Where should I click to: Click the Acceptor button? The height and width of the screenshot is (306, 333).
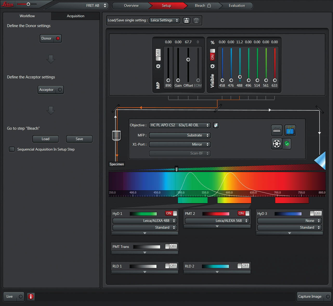(x=51, y=90)
